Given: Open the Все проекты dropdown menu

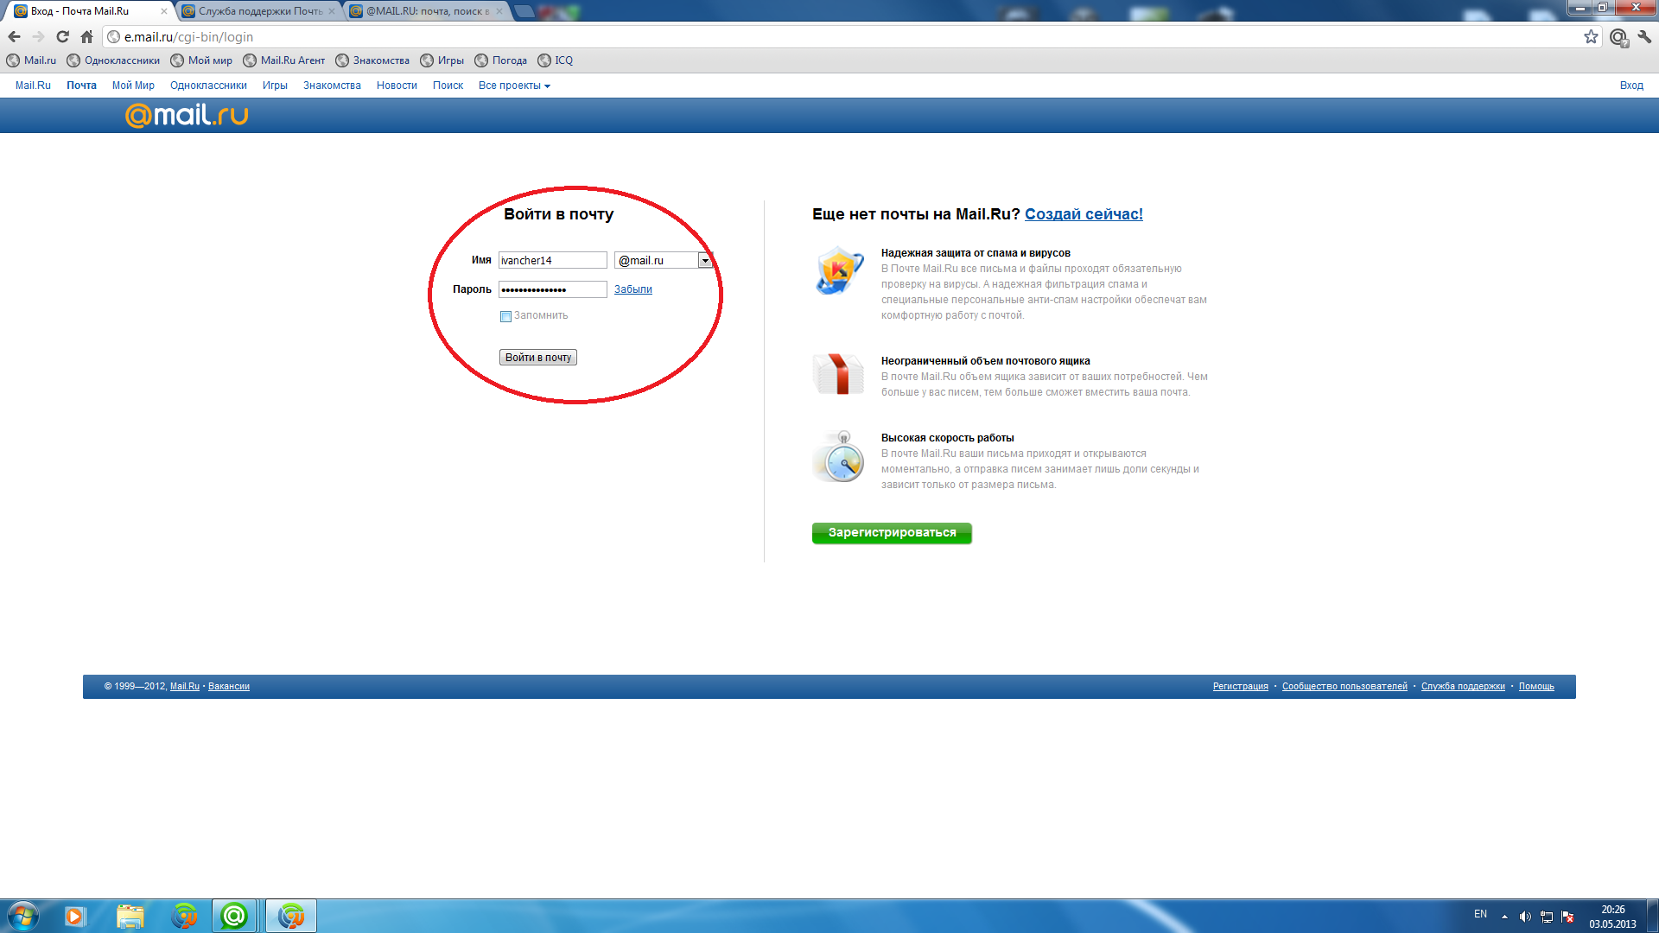Looking at the screenshot, I should coord(514,86).
